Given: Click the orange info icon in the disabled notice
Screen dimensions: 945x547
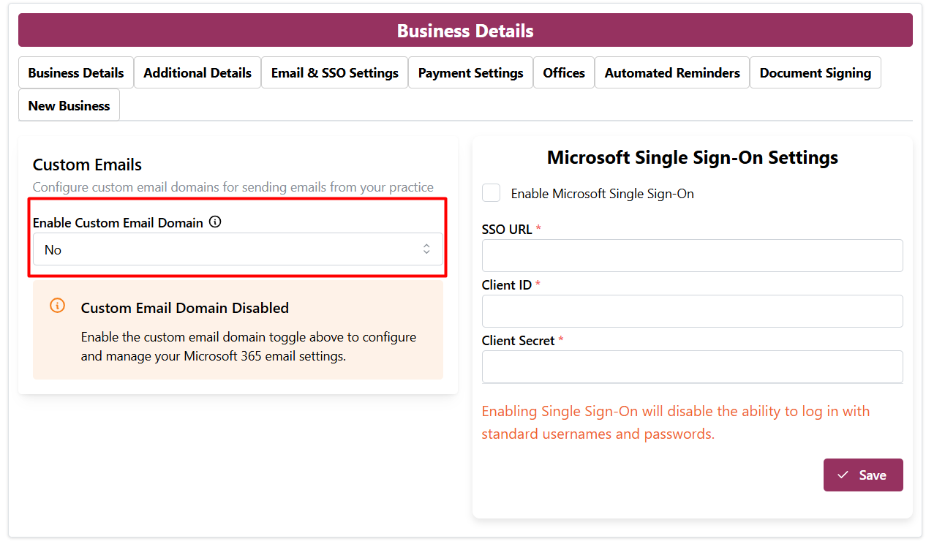Looking at the screenshot, I should [x=57, y=306].
